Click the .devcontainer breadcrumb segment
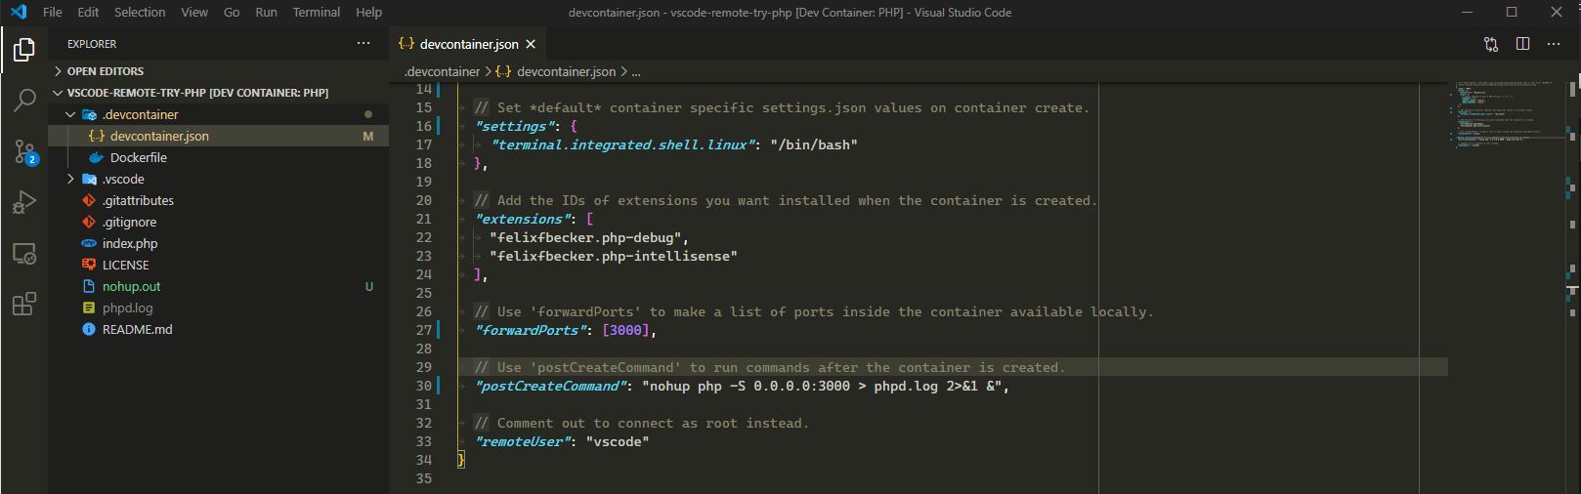The height and width of the screenshot is (494, 1581). (442, 71)
